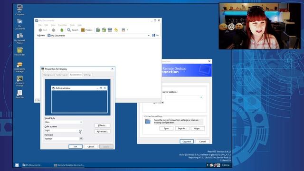Click the Copy To toolbar icon

pos(104,30)
